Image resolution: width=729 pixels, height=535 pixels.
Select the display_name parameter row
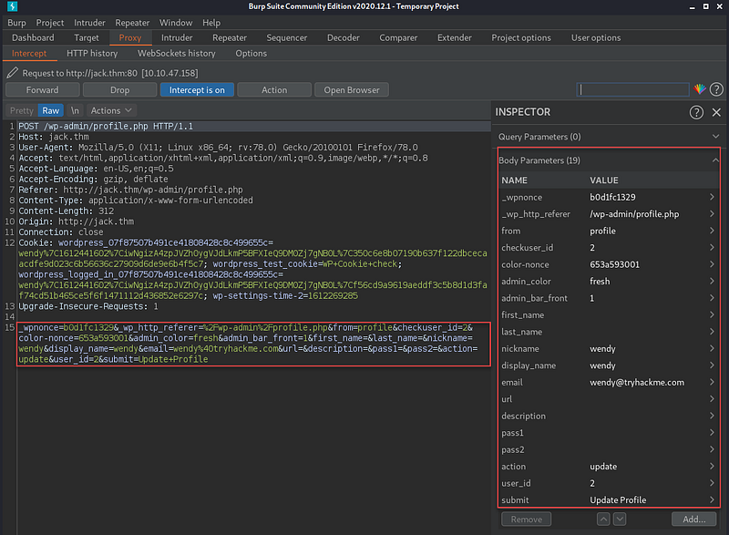(x=609, y=365)
